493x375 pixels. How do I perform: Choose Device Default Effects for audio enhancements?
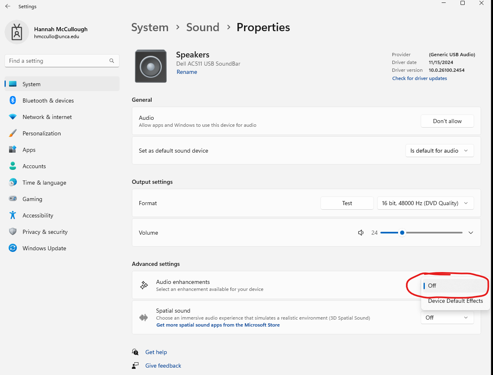tap(455, 301)
